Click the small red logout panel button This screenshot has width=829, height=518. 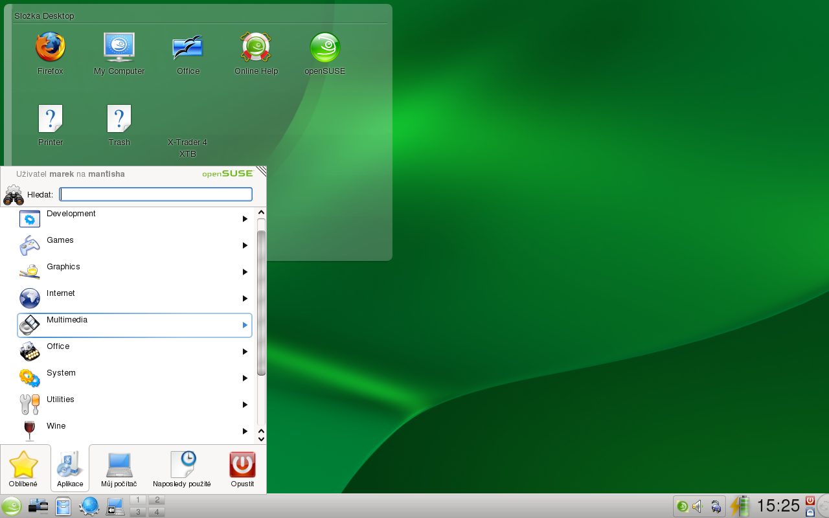click(810, 500)
